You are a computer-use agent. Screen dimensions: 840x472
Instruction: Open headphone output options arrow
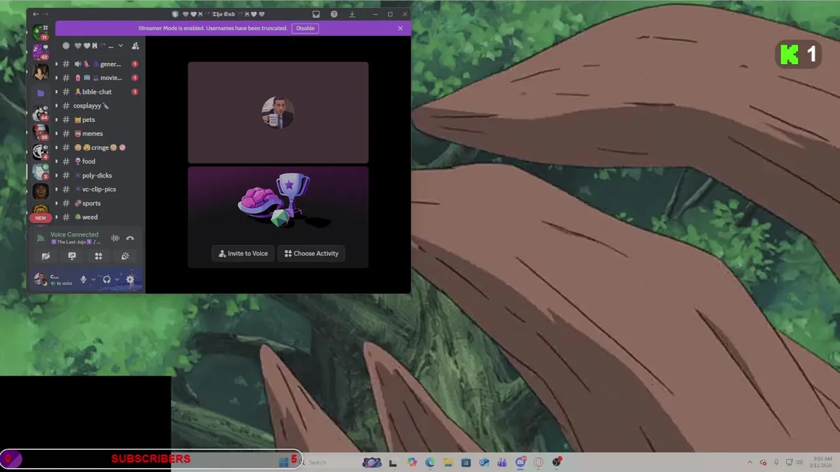click(117, 279)
